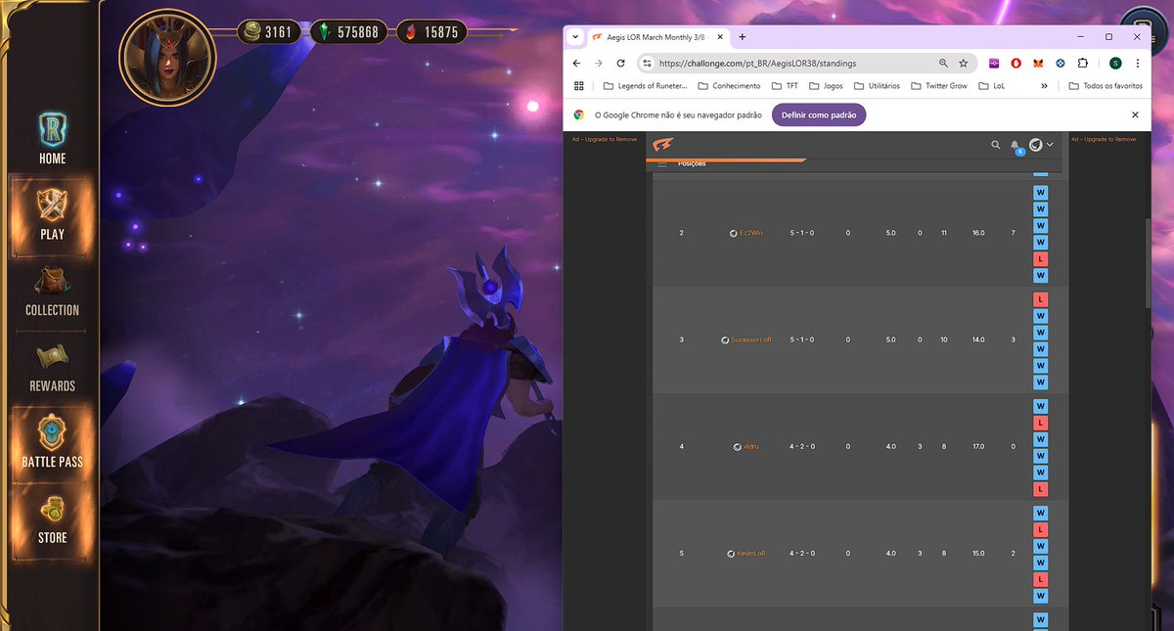Click 5 - 1 - 0 record in Ez2Win row
The width and height of the screenshot is (1174, 631).
801,233
